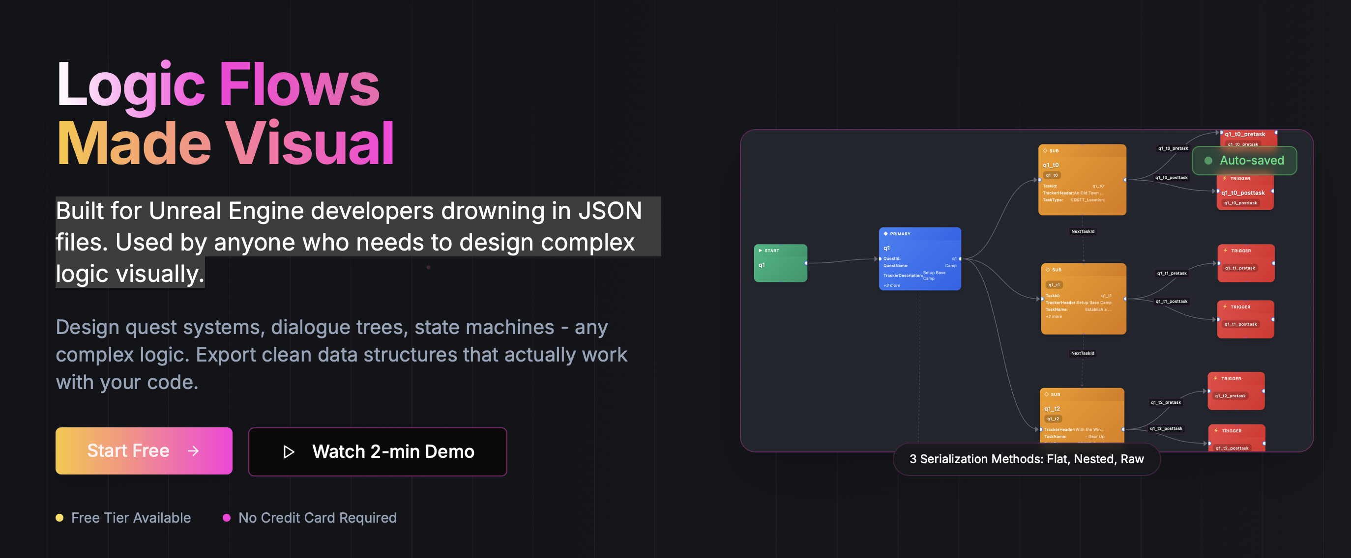Click 'Design quest systems, dialogue trees' paragraph
The height and width of the screenshot is (558, 1351).
click(x=341, y=355)
